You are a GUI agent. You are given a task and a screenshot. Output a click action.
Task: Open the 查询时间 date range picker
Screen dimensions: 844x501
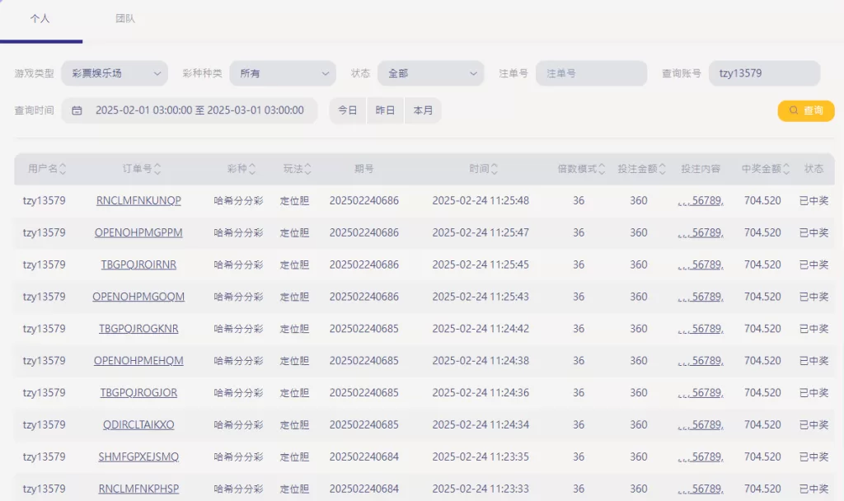click(x=190, y=110)
